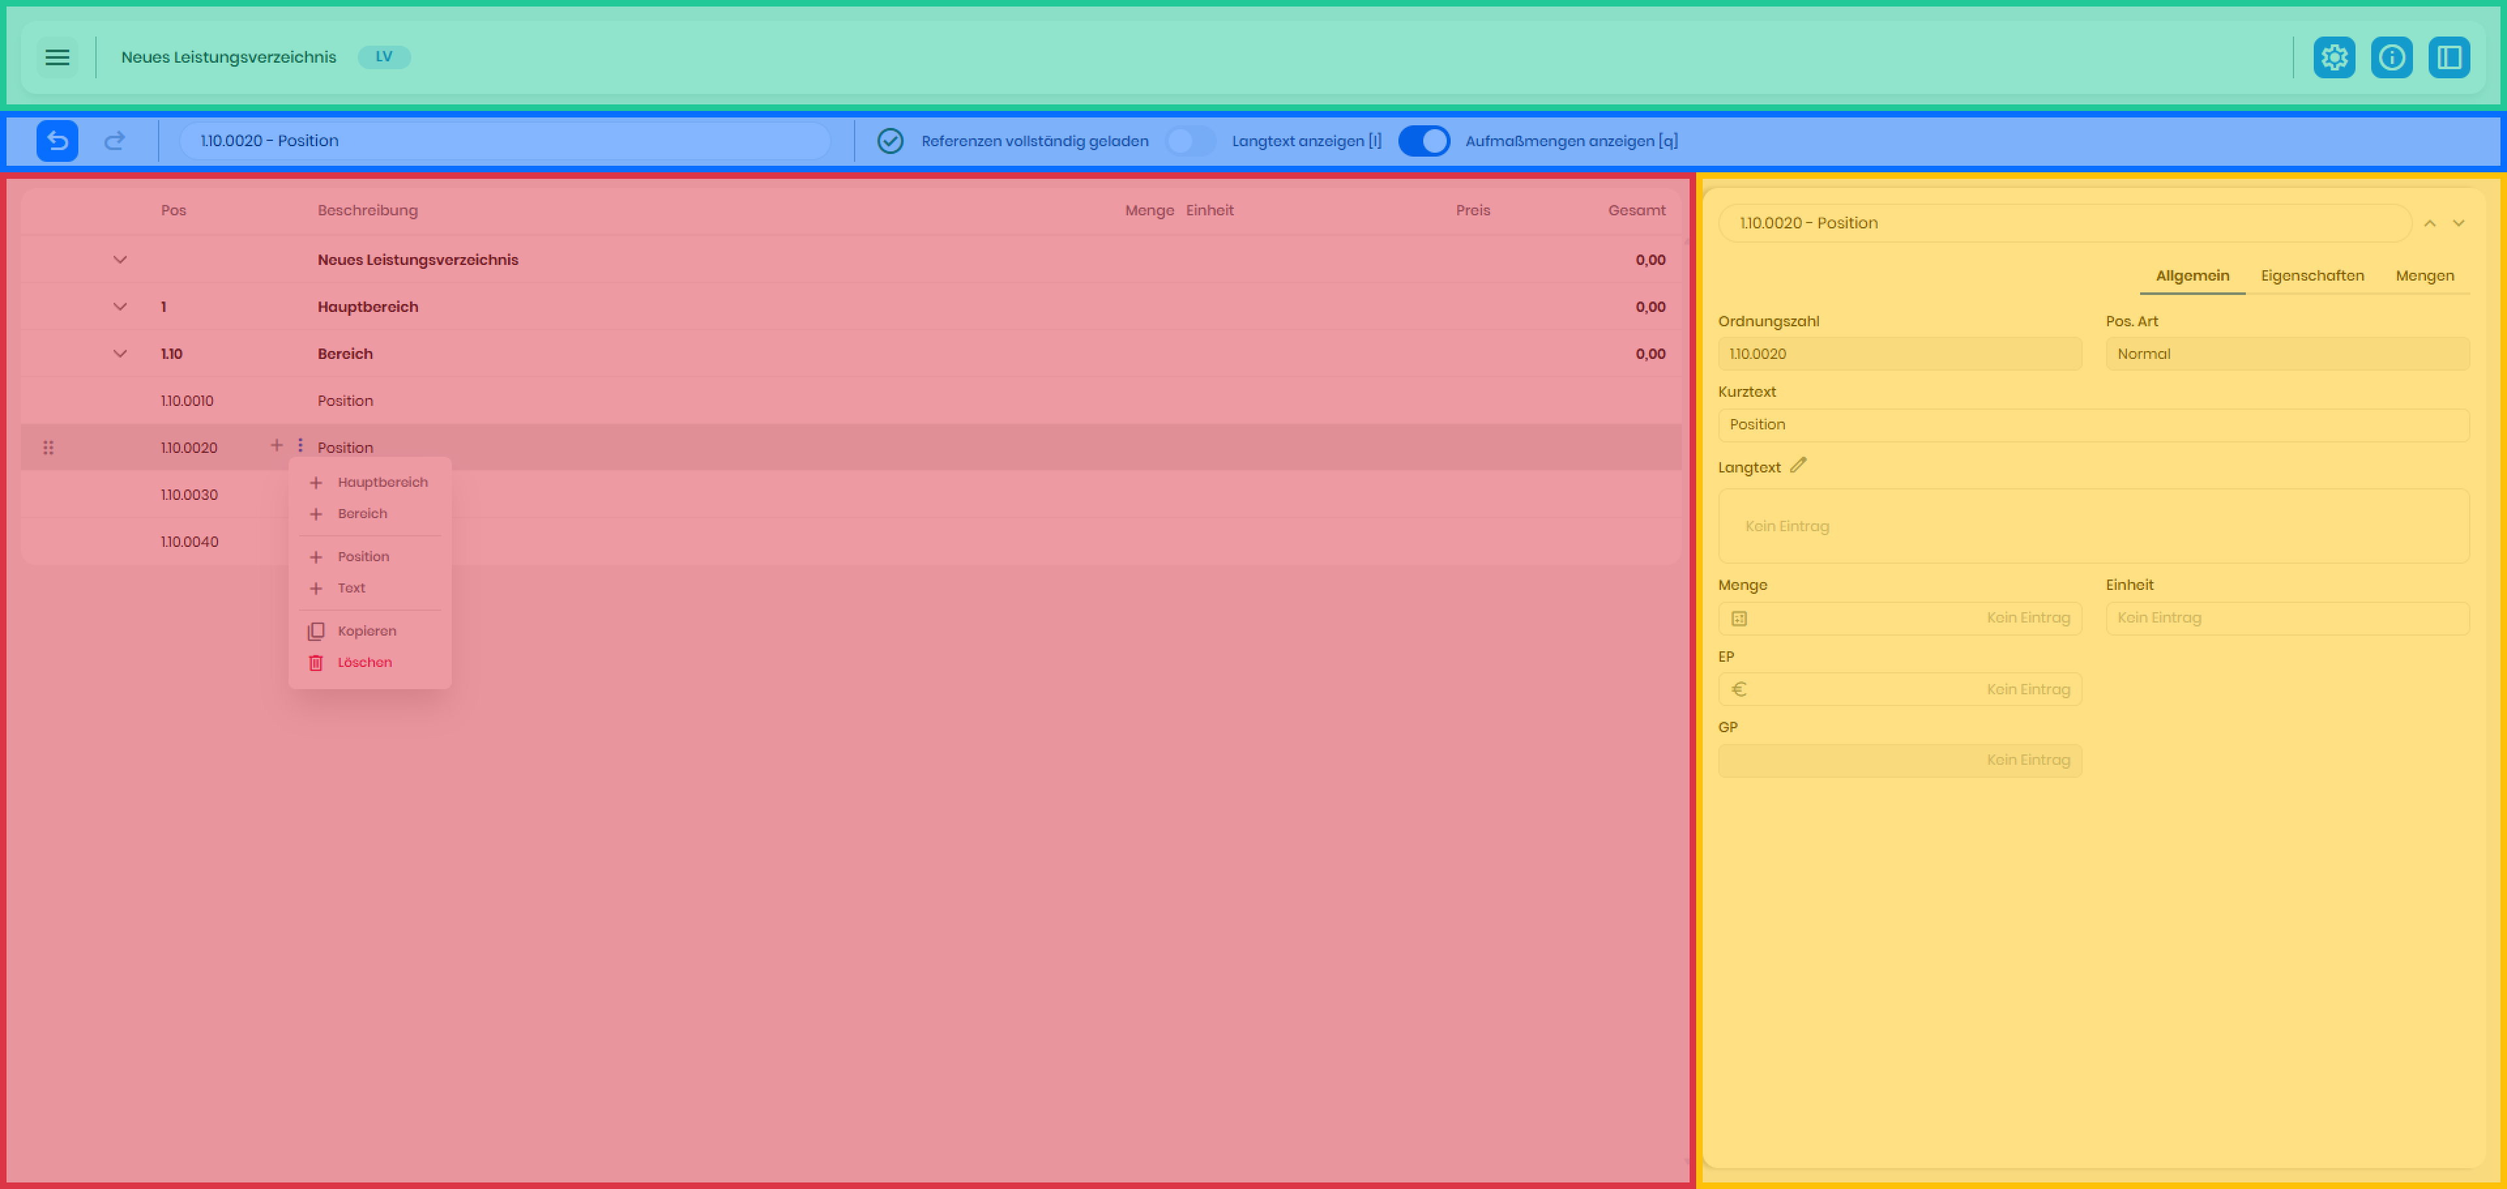Open the settings gear icon
This screenshot has height=1189, width=2507.
click(2334, 57)
